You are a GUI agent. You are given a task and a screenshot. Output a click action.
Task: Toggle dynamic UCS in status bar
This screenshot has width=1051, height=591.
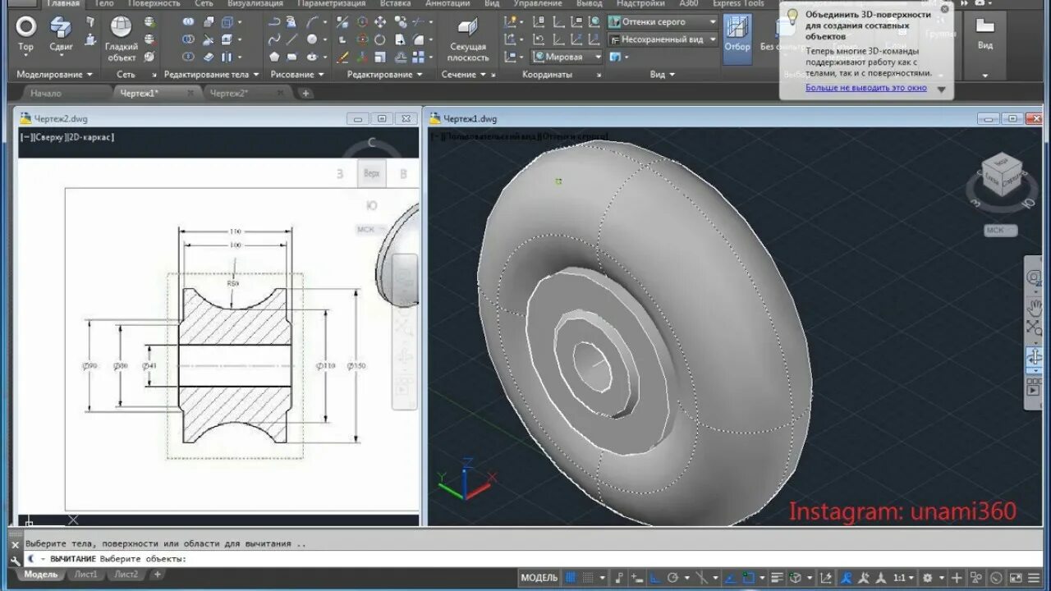(x=825, y=578)
